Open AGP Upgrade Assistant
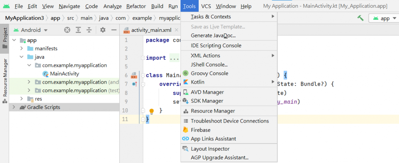This screenshot has height=163, width=399. click(229, 158)
